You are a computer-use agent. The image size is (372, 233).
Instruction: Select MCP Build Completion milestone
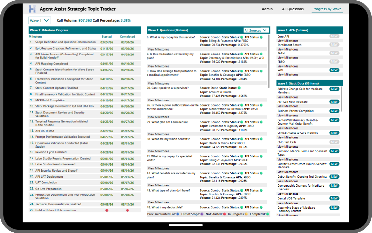click(85, 101)
